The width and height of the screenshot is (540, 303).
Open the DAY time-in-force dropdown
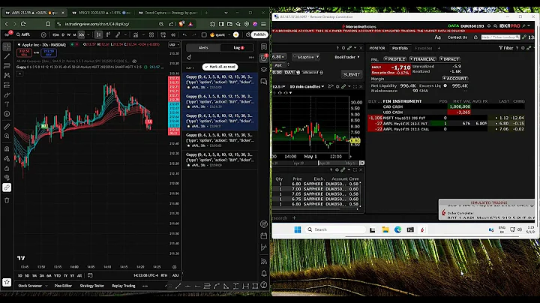click(292, 73)
